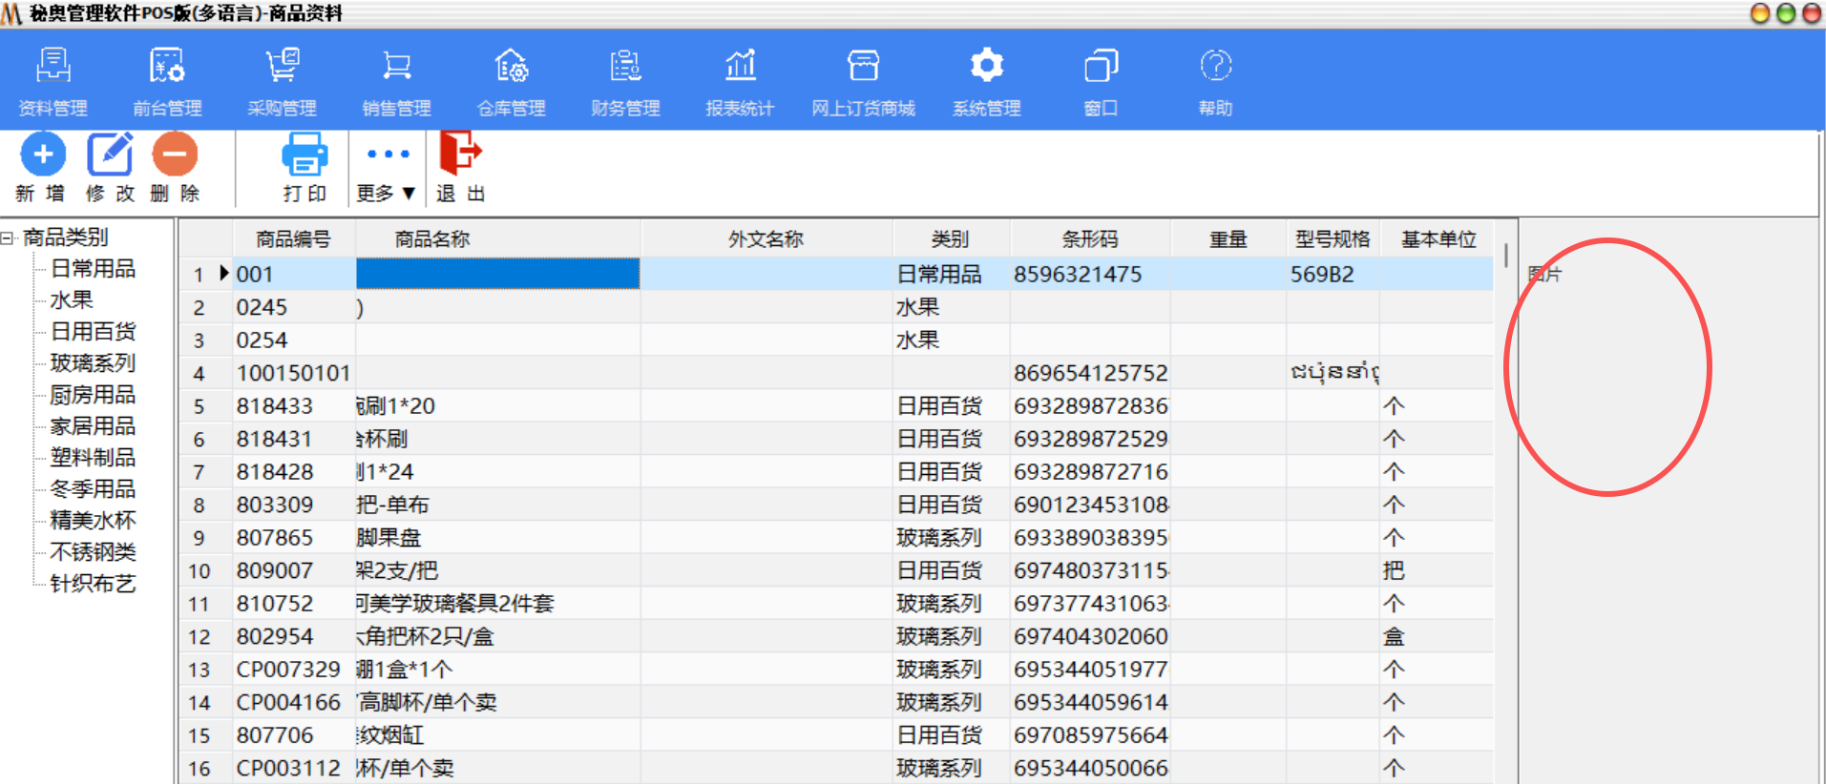Open the 仓库管理 warehouse management module
This screenshot has height=784, width=1826.
511,82
